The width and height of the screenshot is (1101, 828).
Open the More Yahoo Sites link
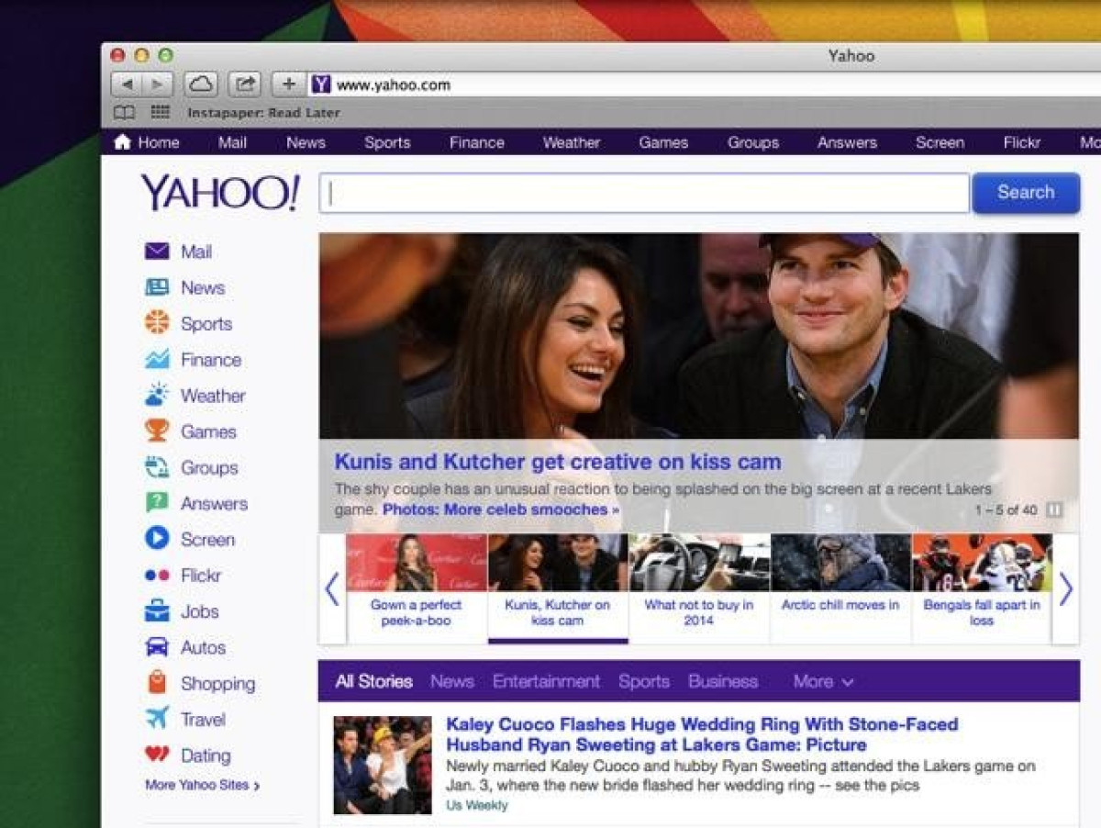202,785
